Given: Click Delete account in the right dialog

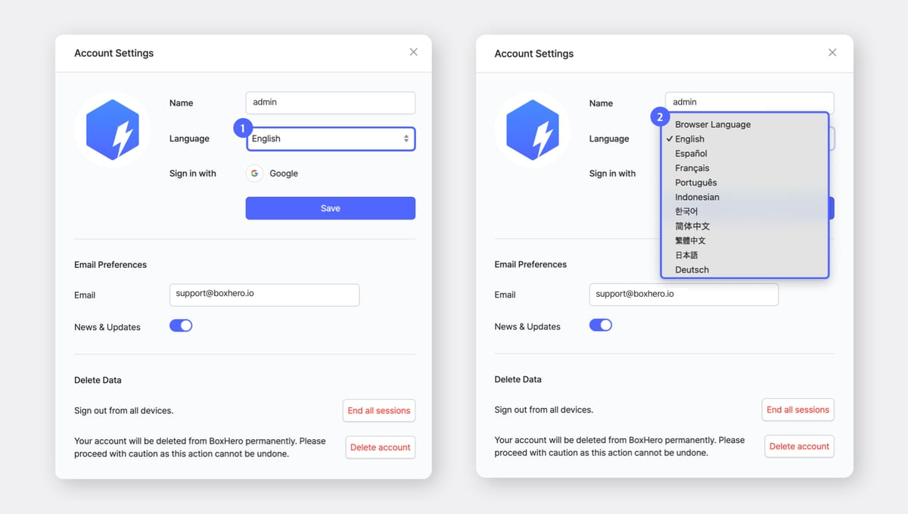Looking at the screenshot, I should 799,447.
